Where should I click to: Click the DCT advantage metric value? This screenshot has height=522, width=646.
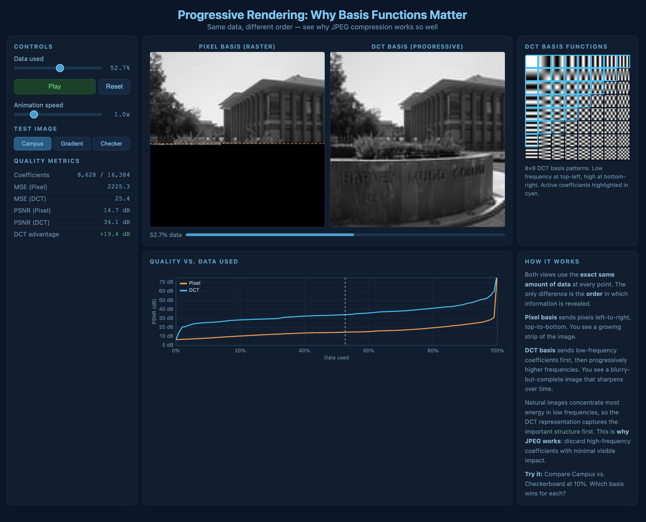coord(115,234)
